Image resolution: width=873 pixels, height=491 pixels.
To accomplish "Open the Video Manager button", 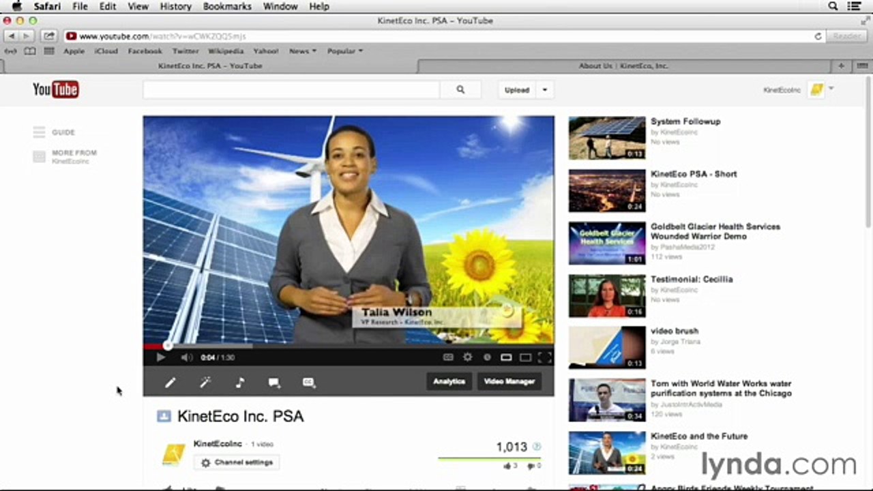I will coord(509,381).
